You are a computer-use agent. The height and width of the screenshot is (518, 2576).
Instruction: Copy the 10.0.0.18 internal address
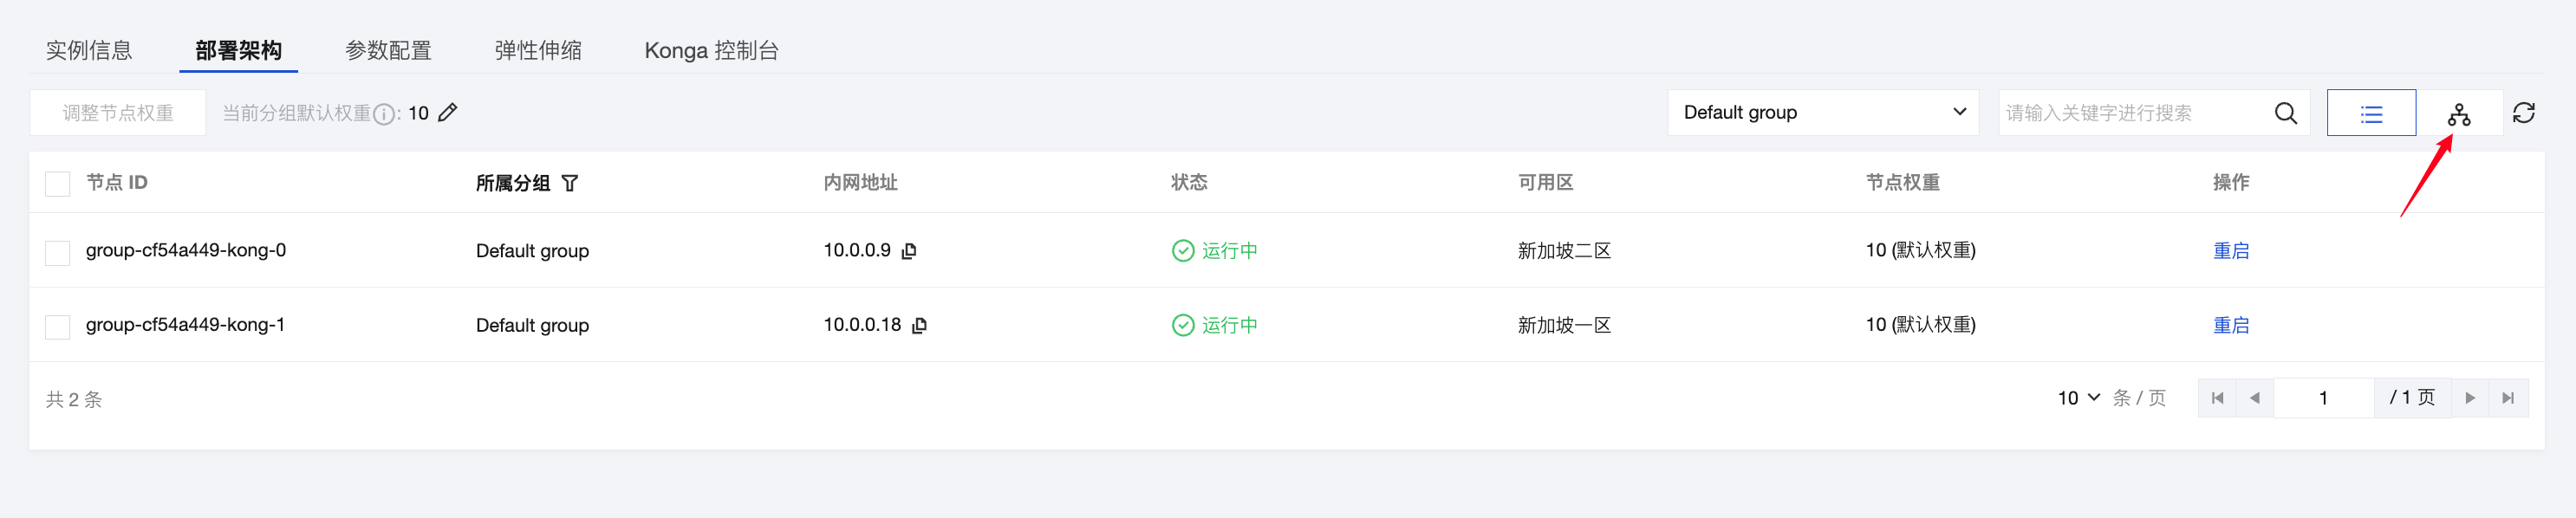click(x=919, y=325)
